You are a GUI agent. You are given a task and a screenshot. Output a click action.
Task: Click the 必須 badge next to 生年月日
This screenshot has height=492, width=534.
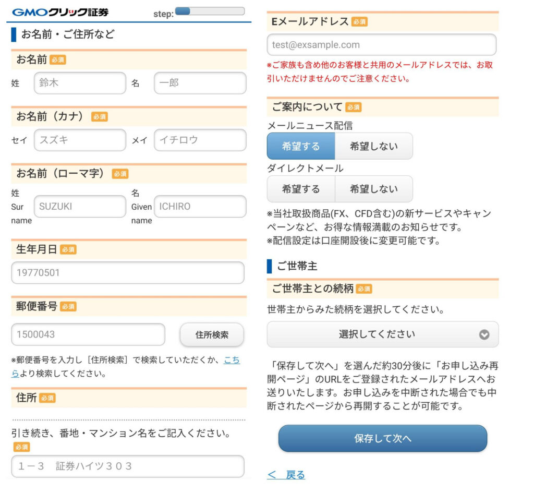point(68,250)
